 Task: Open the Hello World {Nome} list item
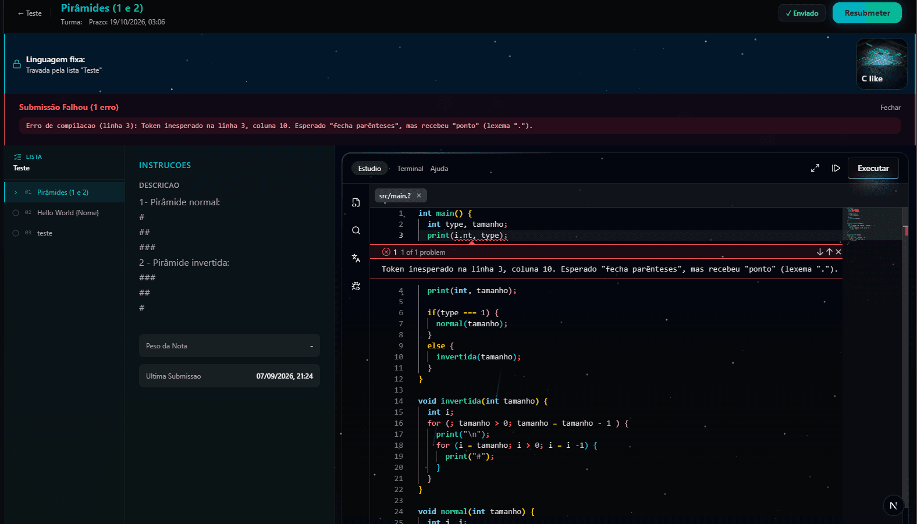tap(65, 213)
